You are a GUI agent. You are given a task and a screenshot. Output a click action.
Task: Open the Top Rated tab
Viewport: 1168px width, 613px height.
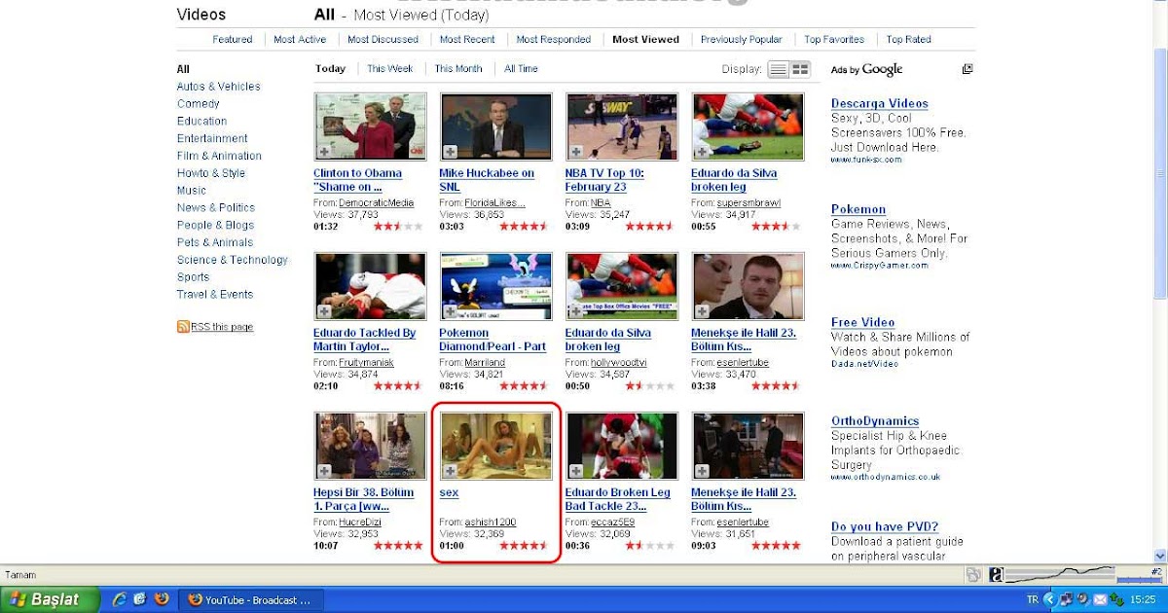tap(909, 40)
